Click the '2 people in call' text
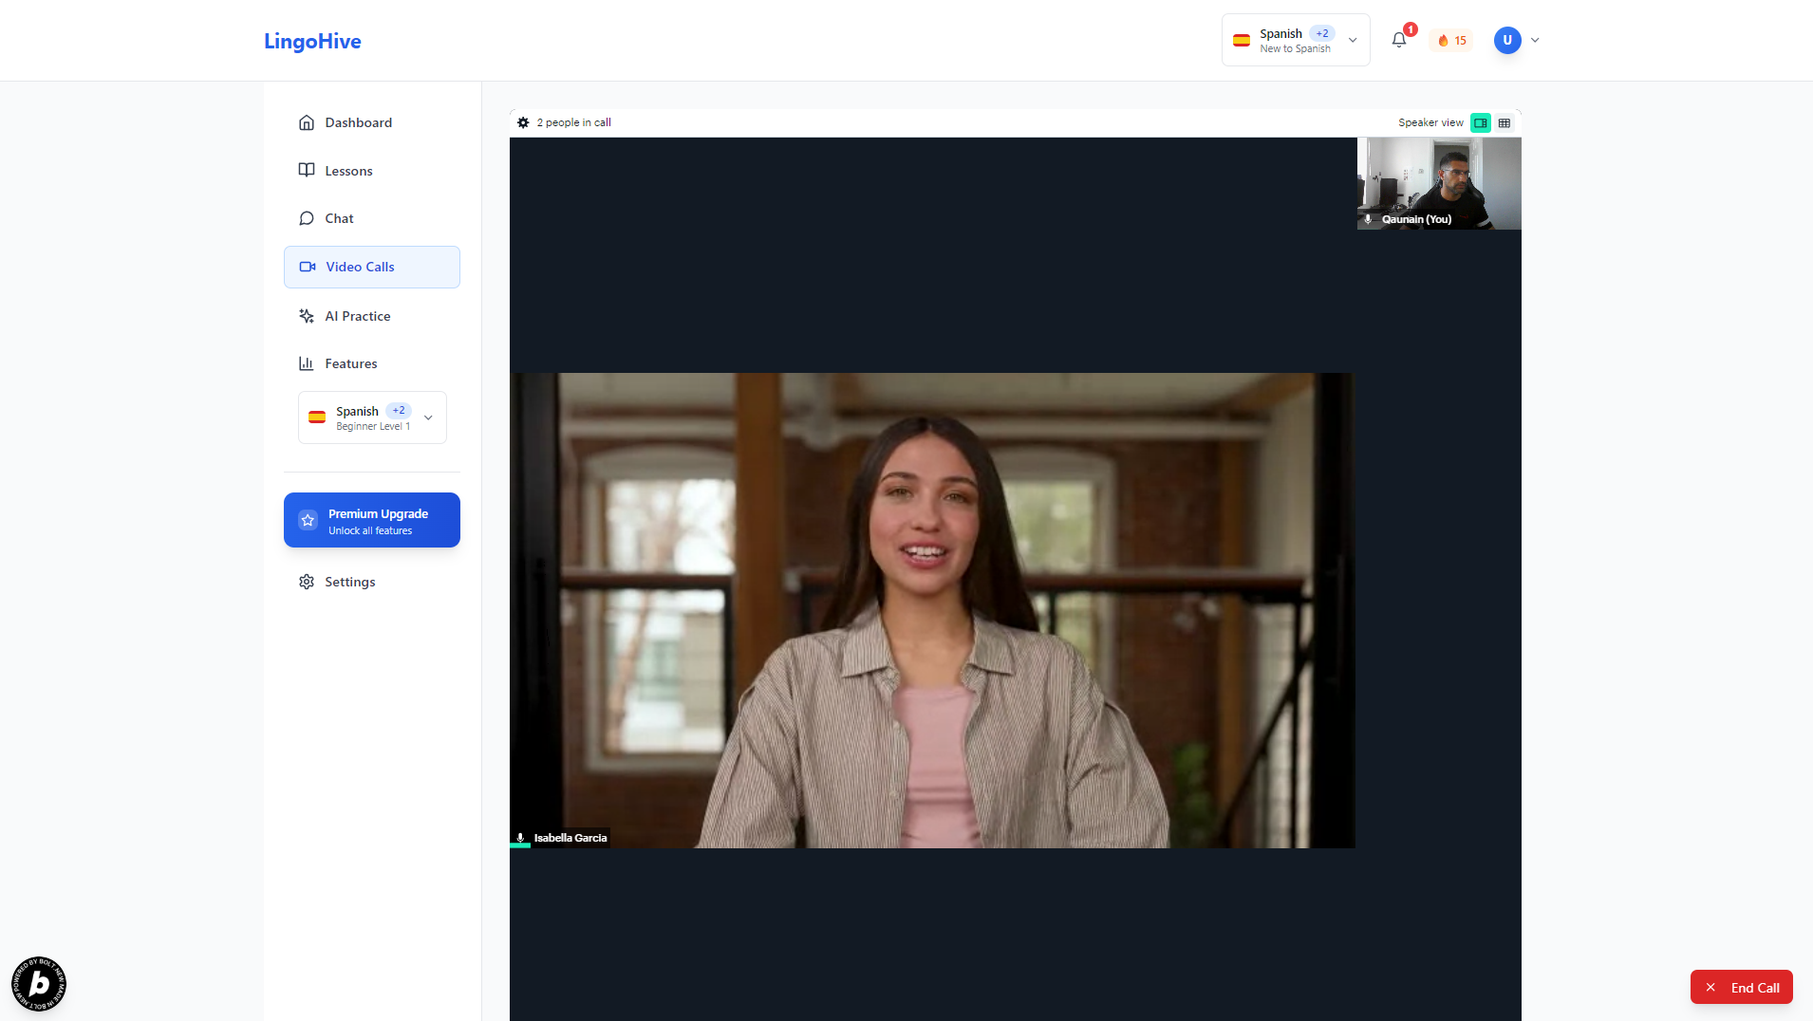Viewport: 1813px width, 1021px height. coord(574,122)
